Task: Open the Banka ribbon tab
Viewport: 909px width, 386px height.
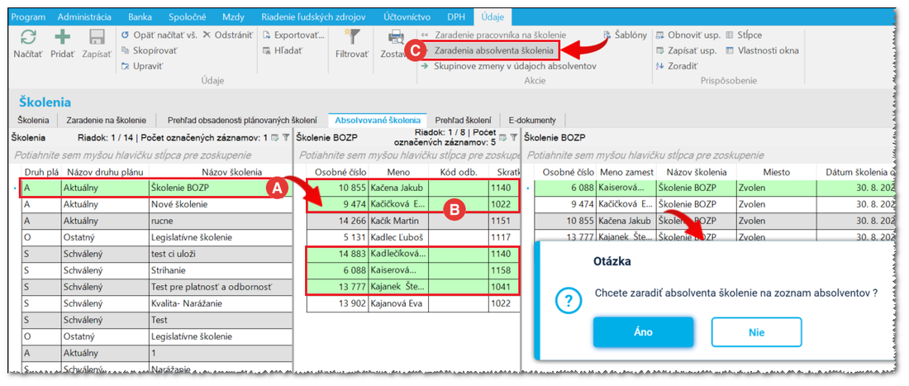Action: click(x=139, y=17)
